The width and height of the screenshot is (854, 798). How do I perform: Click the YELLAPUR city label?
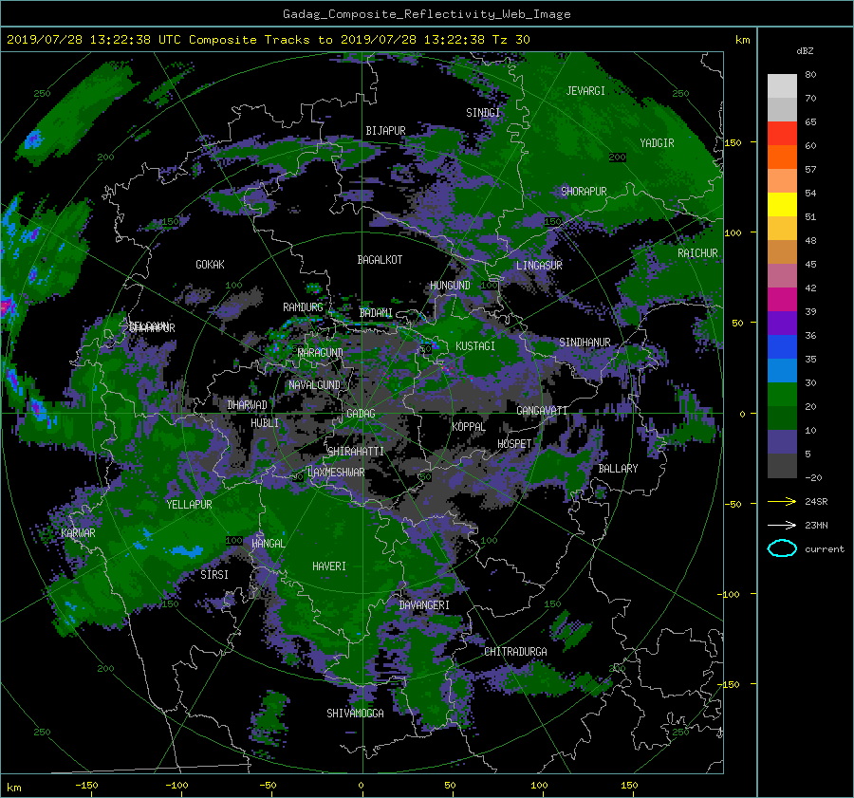coord(189,505)
